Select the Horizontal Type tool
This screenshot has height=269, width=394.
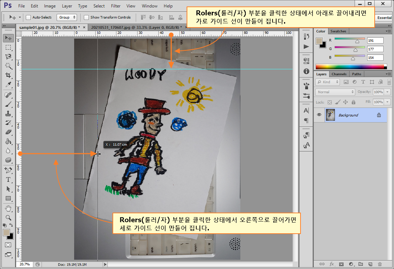[x=8, y=179]
